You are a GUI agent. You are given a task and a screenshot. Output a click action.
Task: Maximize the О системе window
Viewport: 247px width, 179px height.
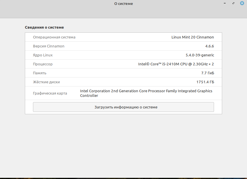[233, 3]
